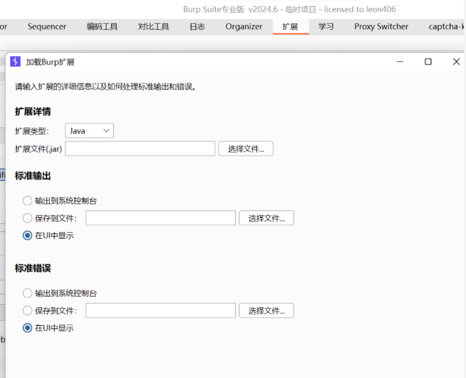This screenshot has width=466, height=378.
Task: Click the extension file (.jar) path field
Action: point(140,149)
